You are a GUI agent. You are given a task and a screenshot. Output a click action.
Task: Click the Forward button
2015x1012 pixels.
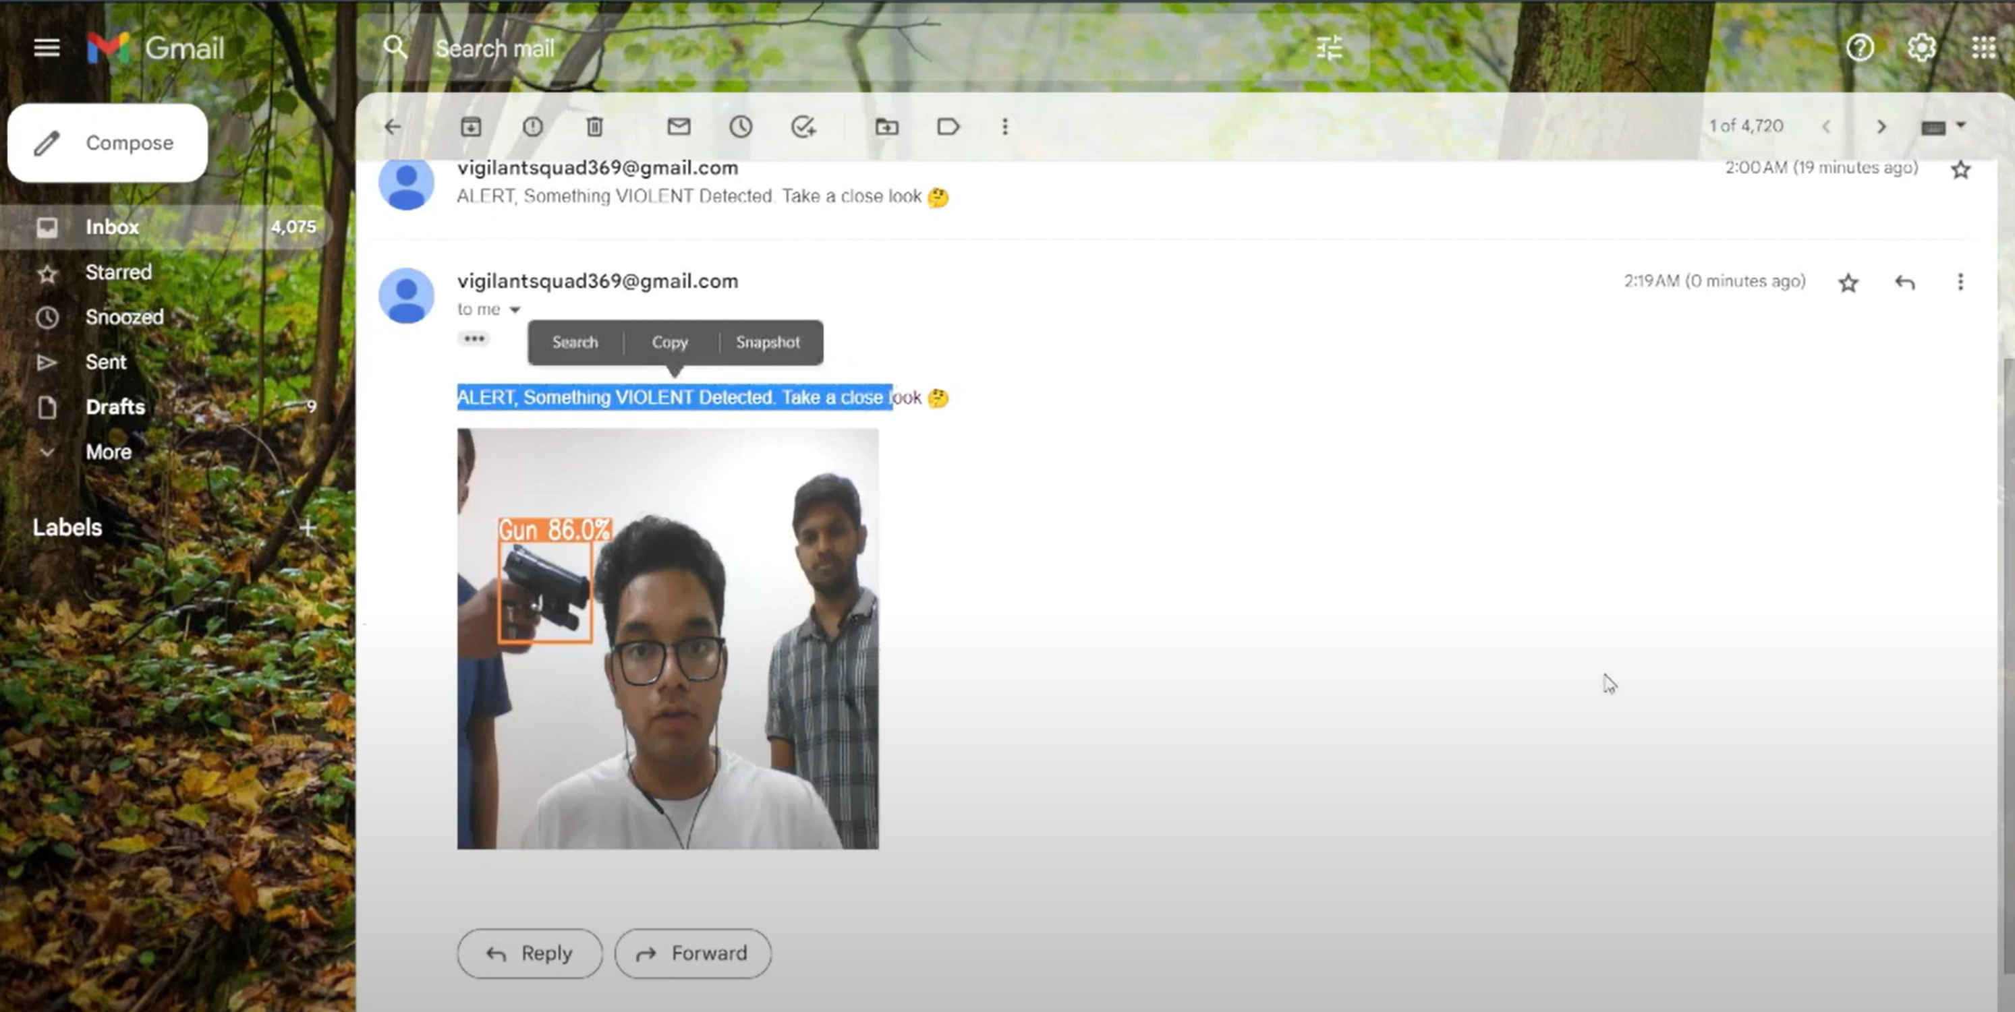coord(692,953)
